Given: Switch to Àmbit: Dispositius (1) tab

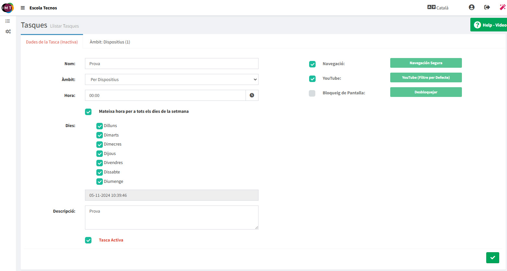Looking at the screenshot, I should pyautogui.click(x=110, y=42).
